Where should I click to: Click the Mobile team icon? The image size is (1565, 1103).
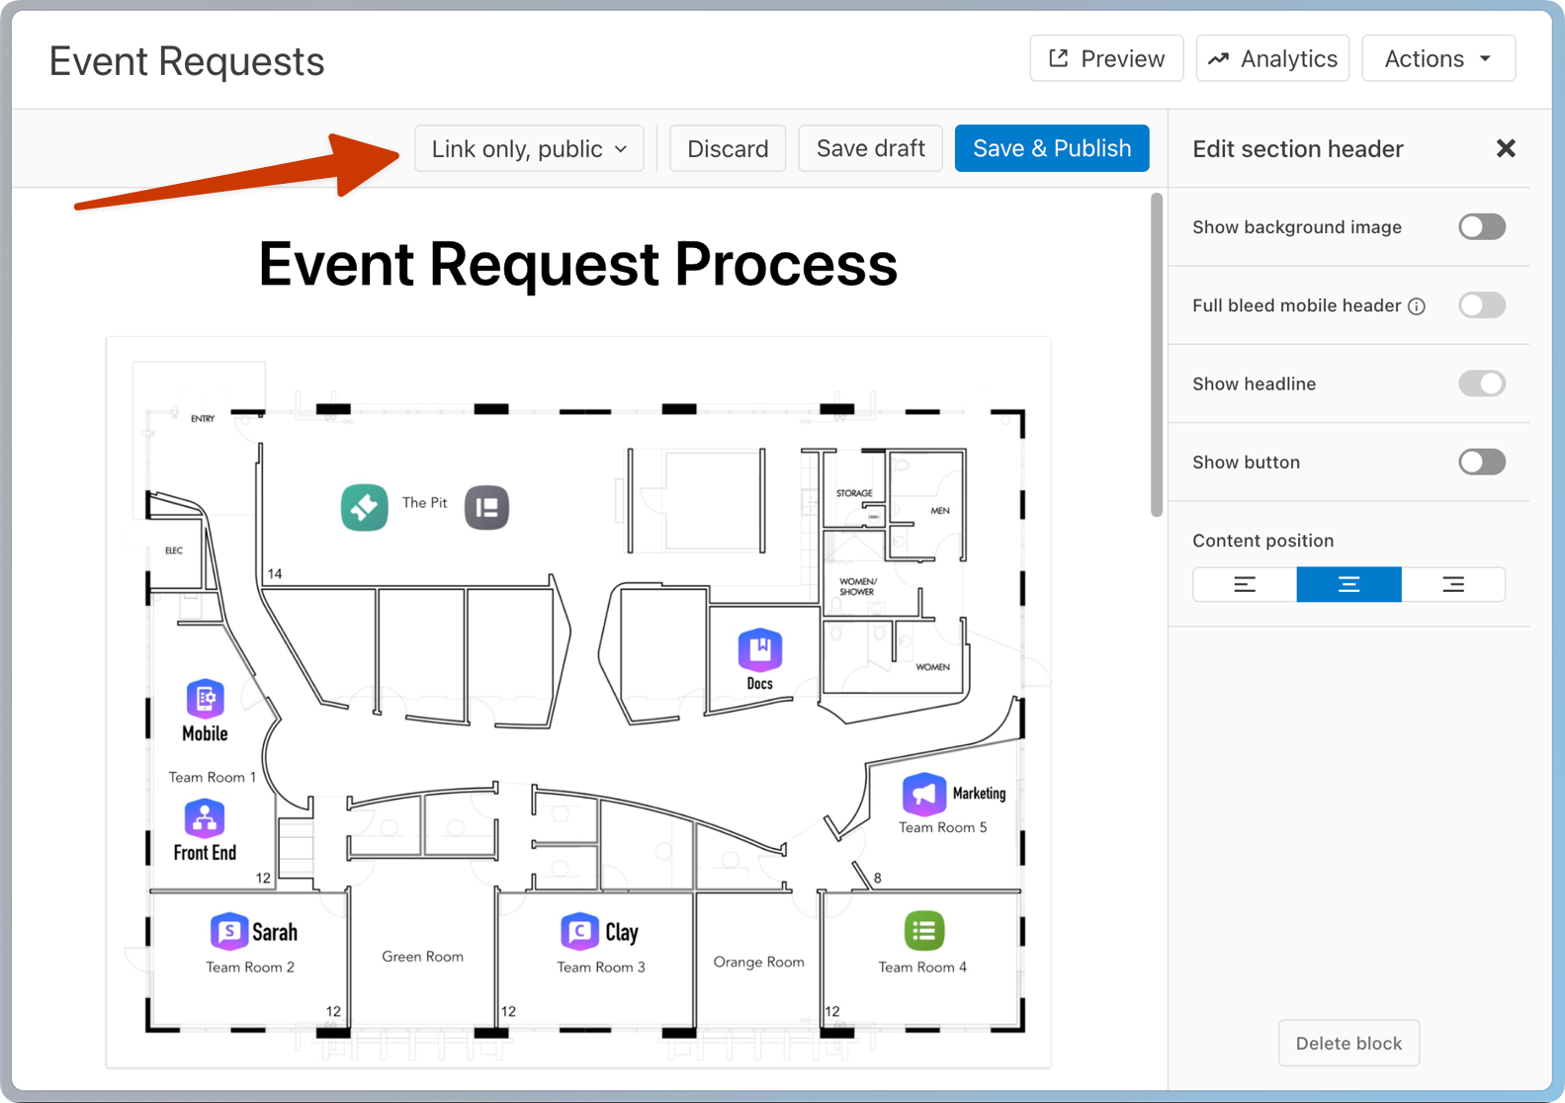tap(205, 698)
